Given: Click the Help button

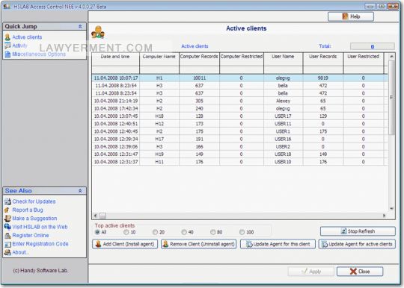Looking at the screenshot, I should click(351, 16).
